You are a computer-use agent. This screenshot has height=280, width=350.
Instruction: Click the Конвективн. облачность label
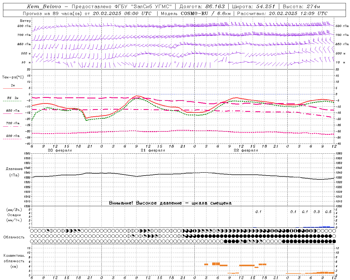(x=14, y=258)
